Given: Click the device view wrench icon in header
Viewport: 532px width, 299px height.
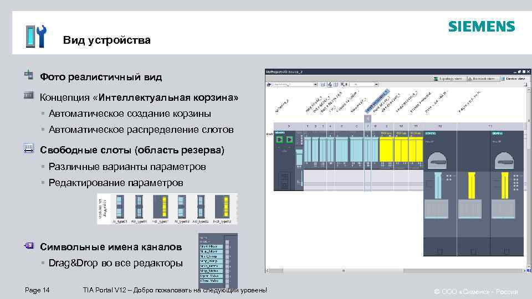Looking at the screenshot, I should (x=36, y=37).
